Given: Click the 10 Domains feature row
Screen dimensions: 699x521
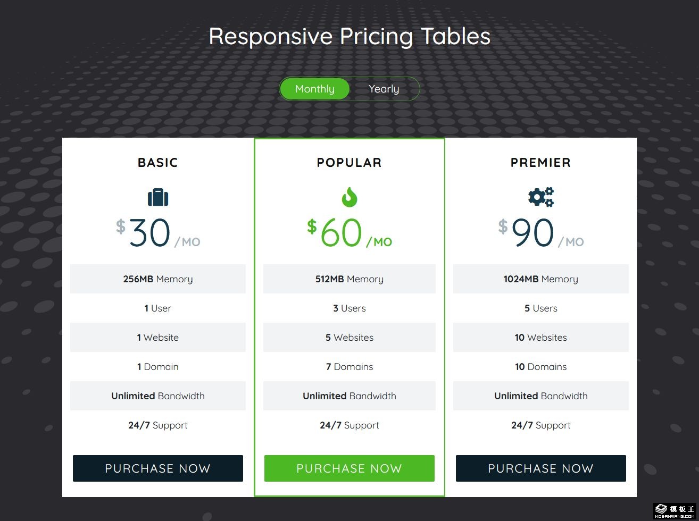Looking at the screenshot, I should pyautogui.click(x=541, y=367).
